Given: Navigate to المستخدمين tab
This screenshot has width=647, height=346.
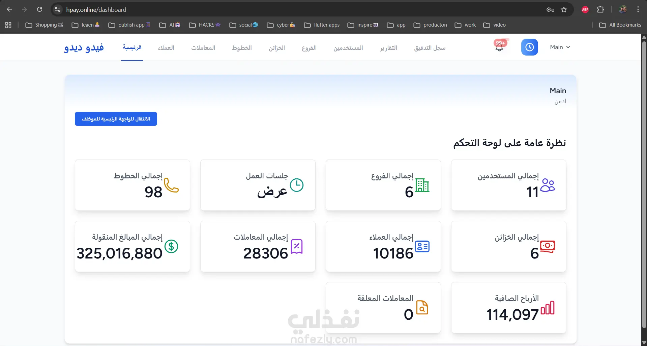Looking at the screenshot, I should 348,48.
